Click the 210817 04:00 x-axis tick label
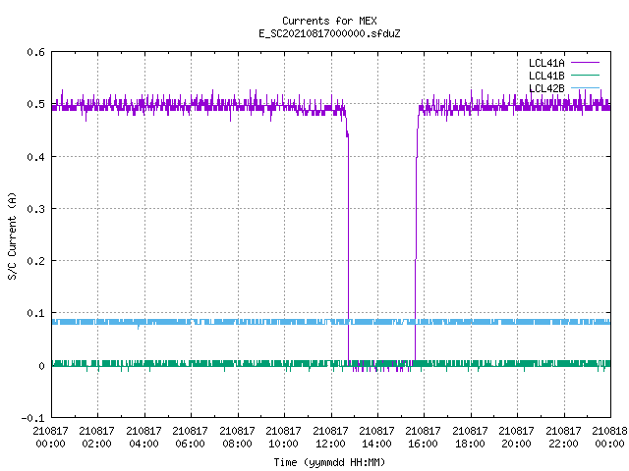 143,437
